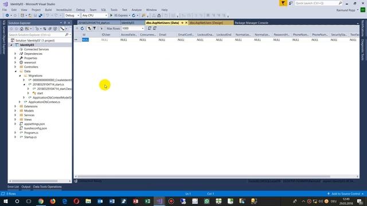
Task: Click the browser refresh icon beside IIS Express
Action: coord(134,15)
